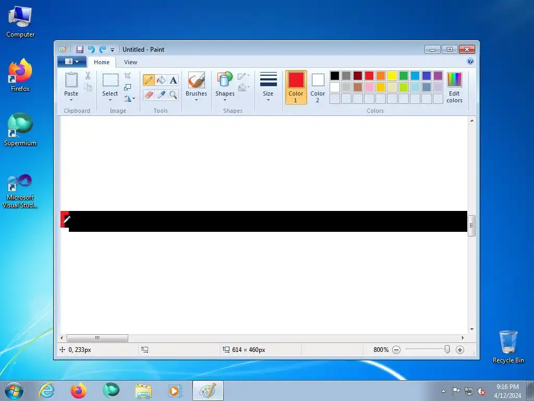This screenshot has width=534, height=401.
Task: Pick the pink color swatch
Action: pyautogui.click(x=369, y=87)
